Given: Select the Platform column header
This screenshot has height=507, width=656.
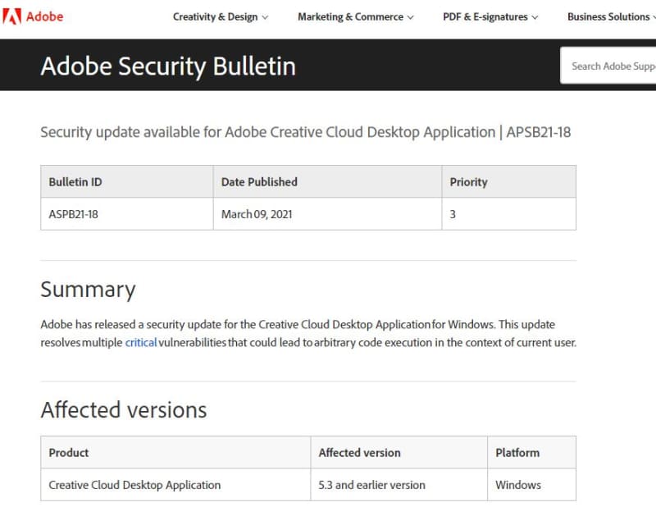Looking at the screenshot, I should tap(517, 452).
